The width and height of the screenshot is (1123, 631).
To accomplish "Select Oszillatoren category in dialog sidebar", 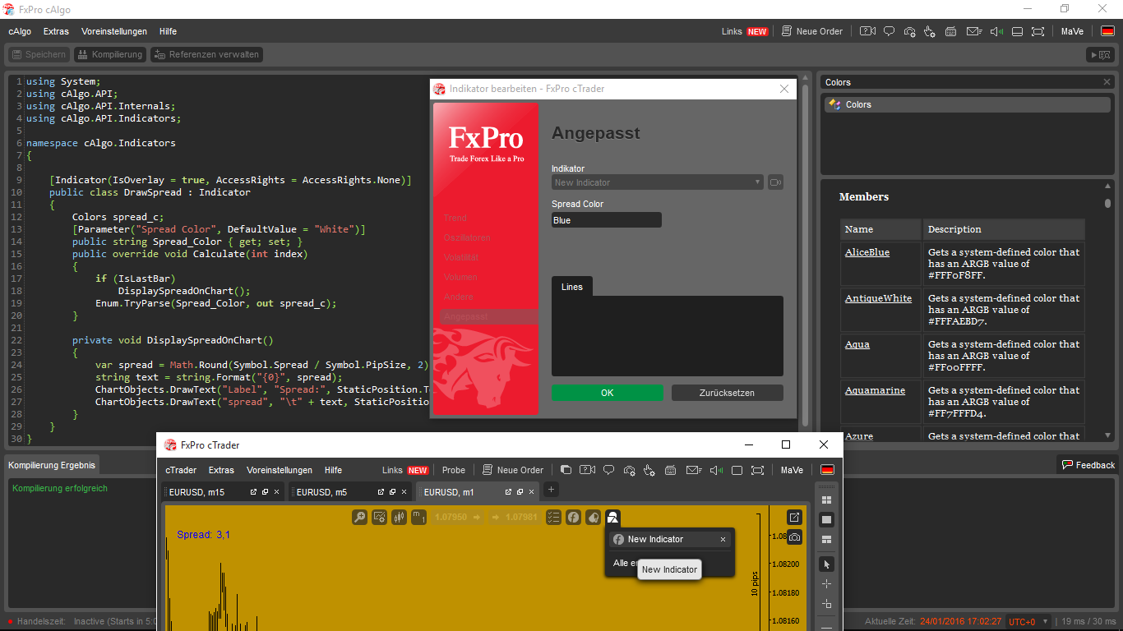I will [x=467, y=237].
